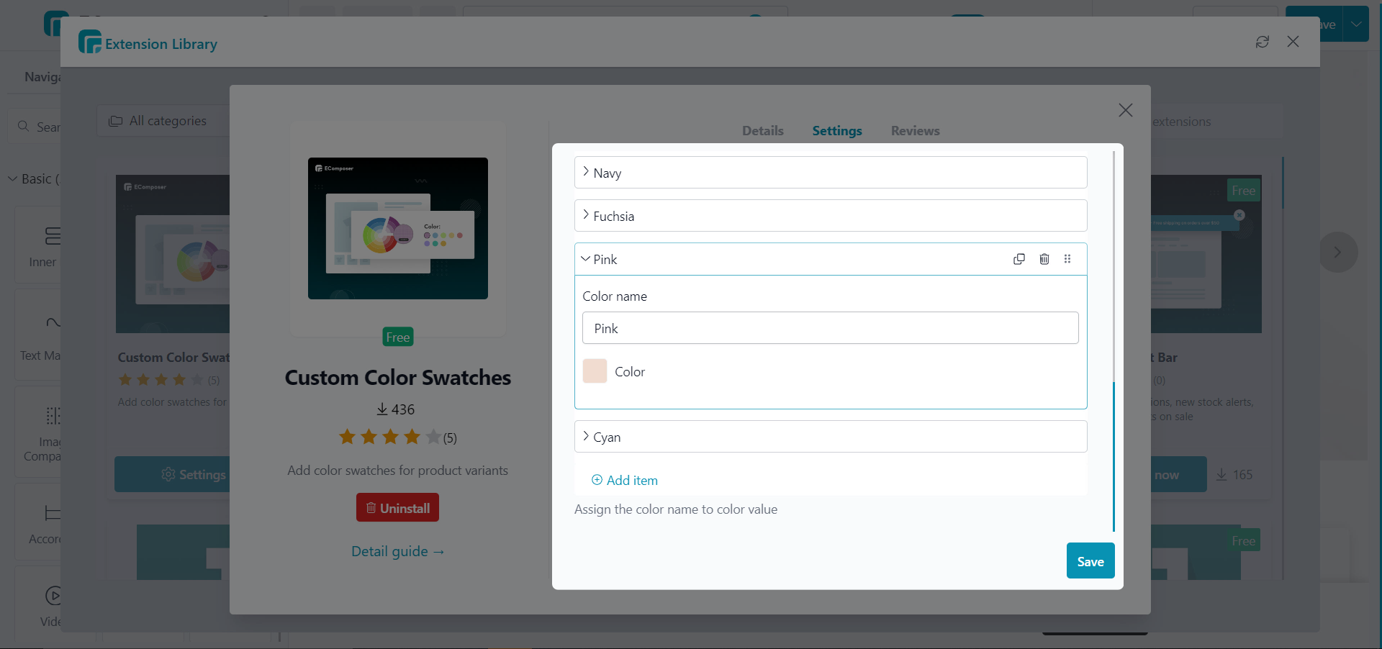This screenshot has height=649, width=1382.
Task: Select the Video element icon
Action: [x=53, y=596]
